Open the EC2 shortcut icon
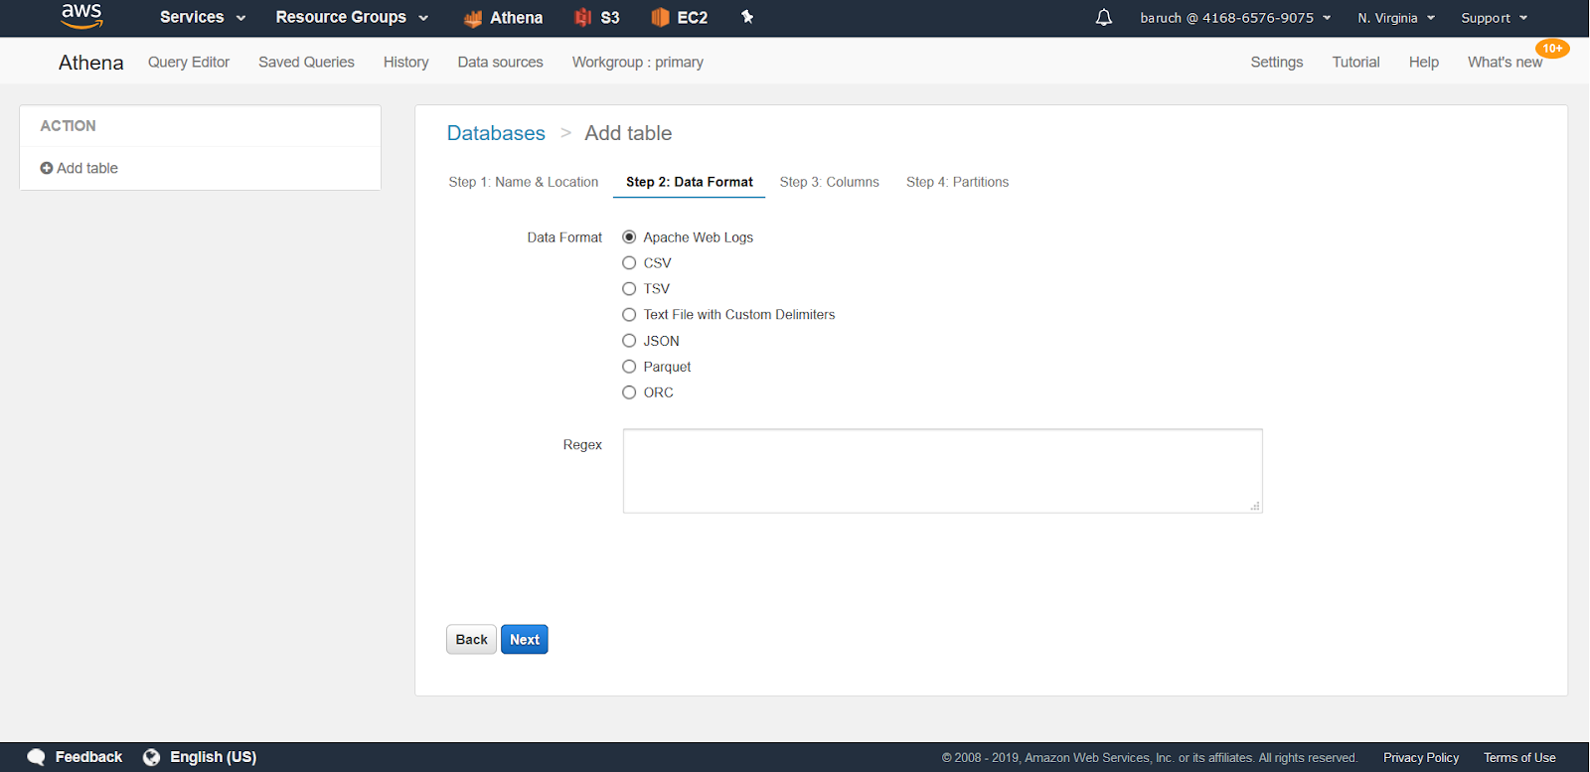 [x=660, y=17]
